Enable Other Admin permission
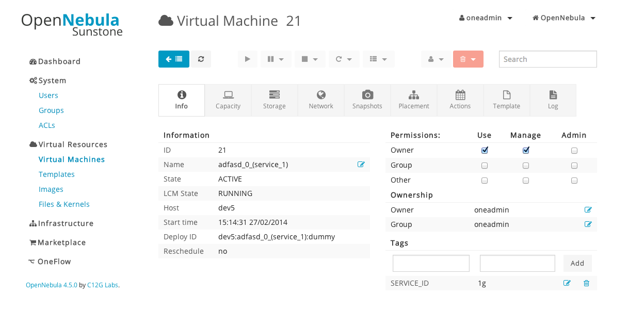The width and height of the screenshot is (628, 327). coord(574,181)
